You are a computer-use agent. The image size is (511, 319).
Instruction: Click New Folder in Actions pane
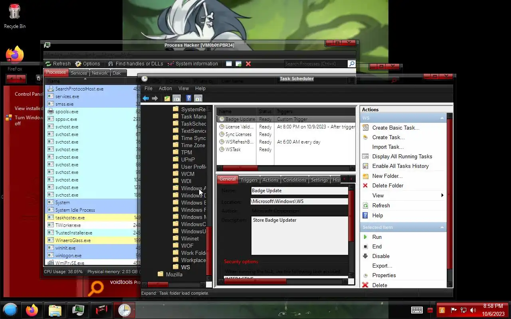pyautogui.click(x=387, y=176)
